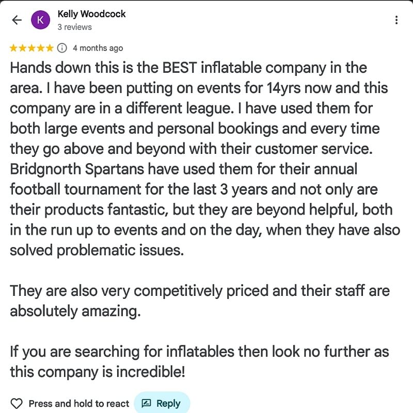This screenshot has height=413, width=413.
Task: Click the speech bubble icon in Reply
Action: click(146, 403)
